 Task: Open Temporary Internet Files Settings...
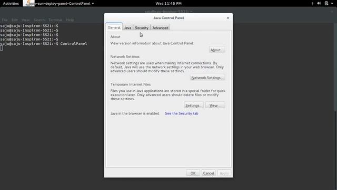pos(194,106)
